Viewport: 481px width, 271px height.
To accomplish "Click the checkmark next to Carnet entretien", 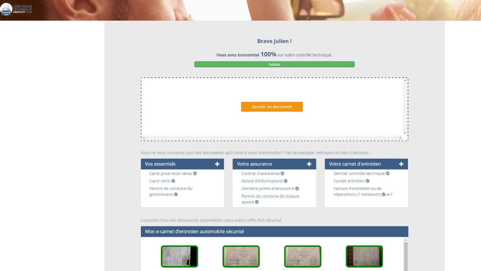I will [x=368, y=181].
